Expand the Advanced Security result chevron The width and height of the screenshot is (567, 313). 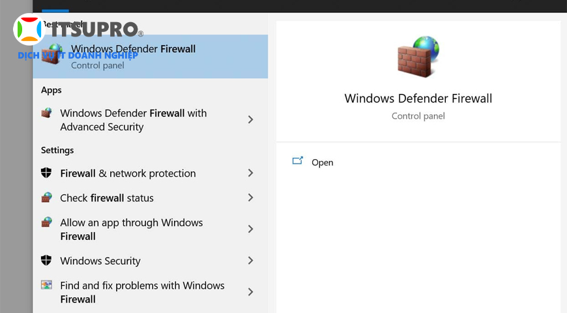251,120
